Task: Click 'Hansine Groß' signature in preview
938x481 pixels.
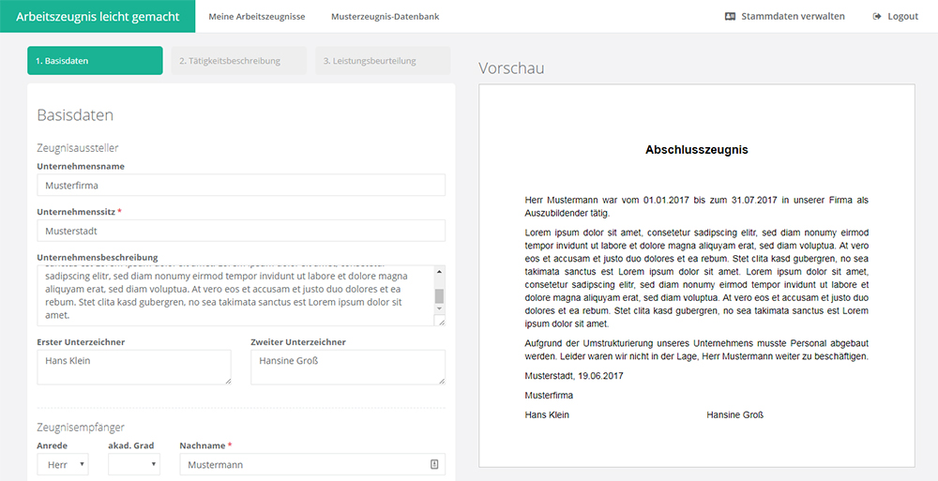Action: point(735,414)
